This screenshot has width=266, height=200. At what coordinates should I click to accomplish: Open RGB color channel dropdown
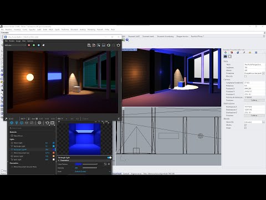[15, 45]
